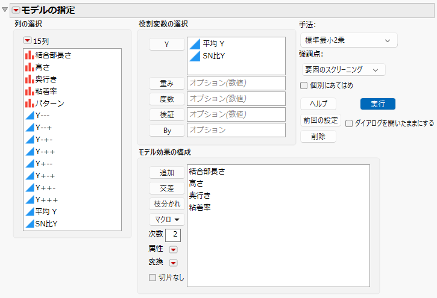Click the 重み optional numeric field

(236, 83)
